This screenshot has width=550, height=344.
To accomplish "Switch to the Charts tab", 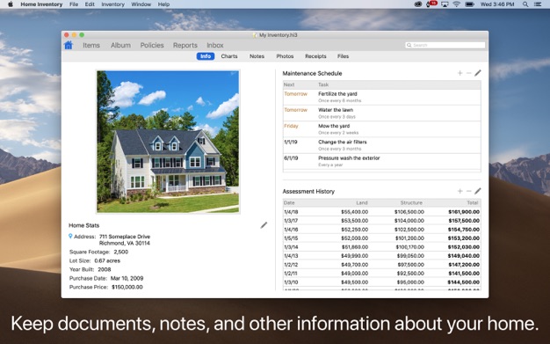I will (229, 56).
